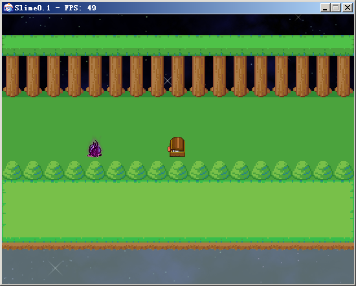Click the leftmost green bush
Viewport: 356px width, 286px height.
point(12,170)
